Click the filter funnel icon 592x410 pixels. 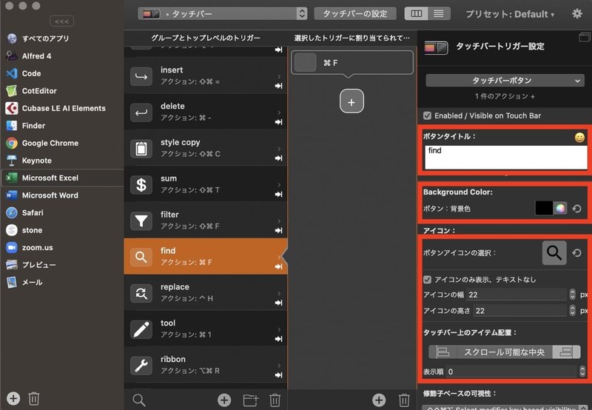pyautogui.click(x=141, y=221)
